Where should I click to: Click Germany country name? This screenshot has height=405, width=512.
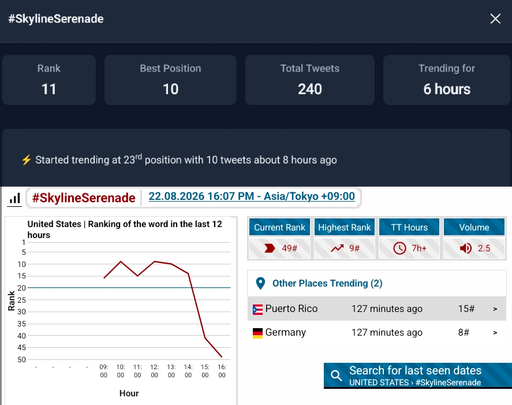click(x=286, y=332)
